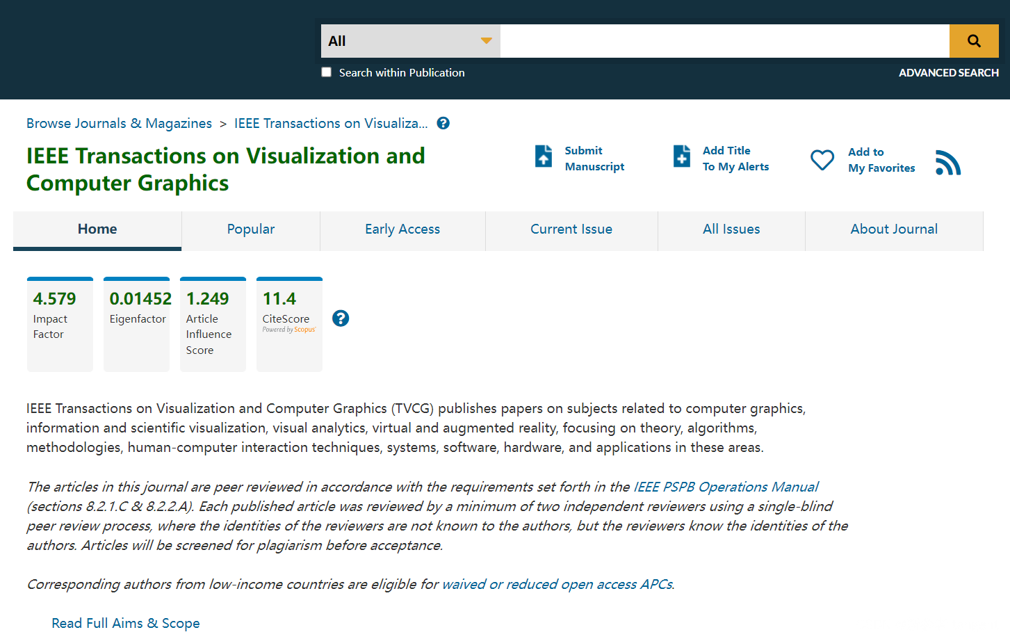Open Browse Journals & Magazines breadcrumb
Image resolution: width=1010 pixels, height=639 pixels.
point(119,123)
